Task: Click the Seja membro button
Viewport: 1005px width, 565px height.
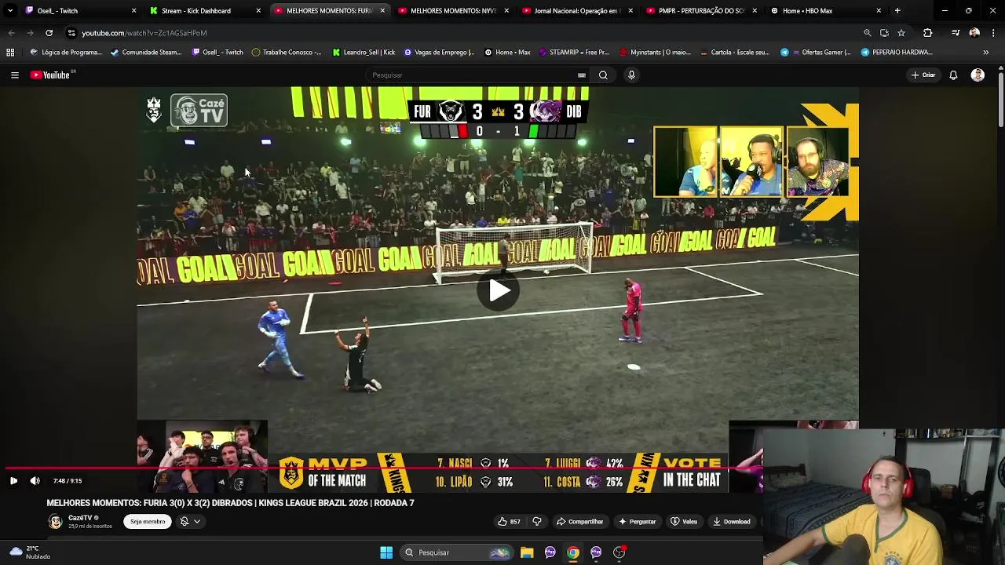Action: (148, 522)
